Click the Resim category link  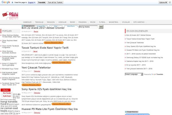(36, 31)
